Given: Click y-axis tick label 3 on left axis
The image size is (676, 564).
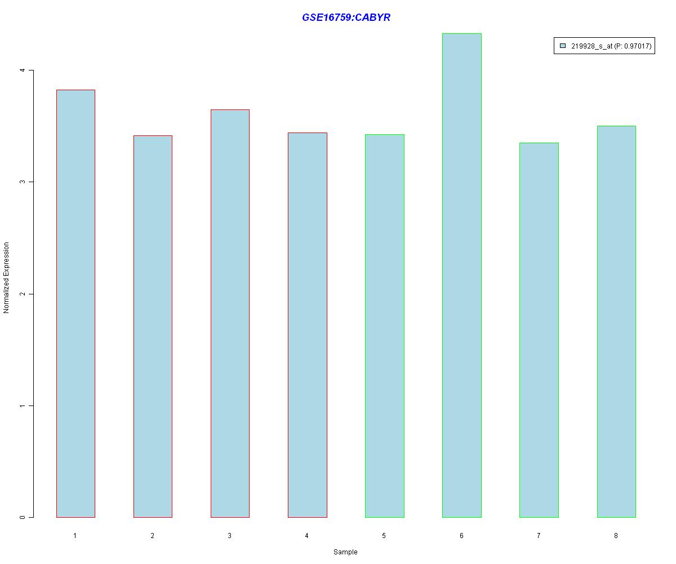Looking at the screenshot, I should point(23,182).
